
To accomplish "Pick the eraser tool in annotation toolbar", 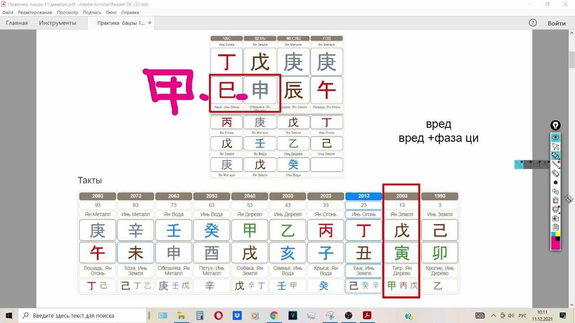I will 556,173.
